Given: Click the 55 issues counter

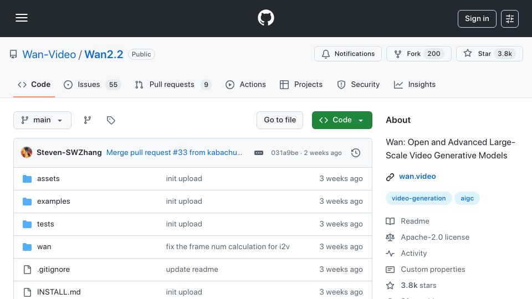Looking at the screenshot, I should tap(113, 84).
